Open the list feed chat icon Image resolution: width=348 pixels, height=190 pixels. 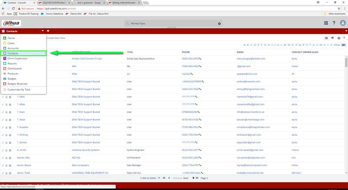332,38
